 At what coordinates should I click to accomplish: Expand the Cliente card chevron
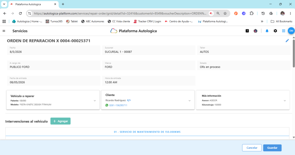pyautogui.click(x=190, y=101)
